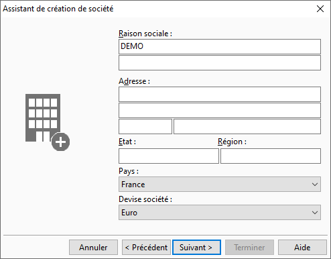
Task: Click the greyed-out Terminer button
Action: (249, 248)
